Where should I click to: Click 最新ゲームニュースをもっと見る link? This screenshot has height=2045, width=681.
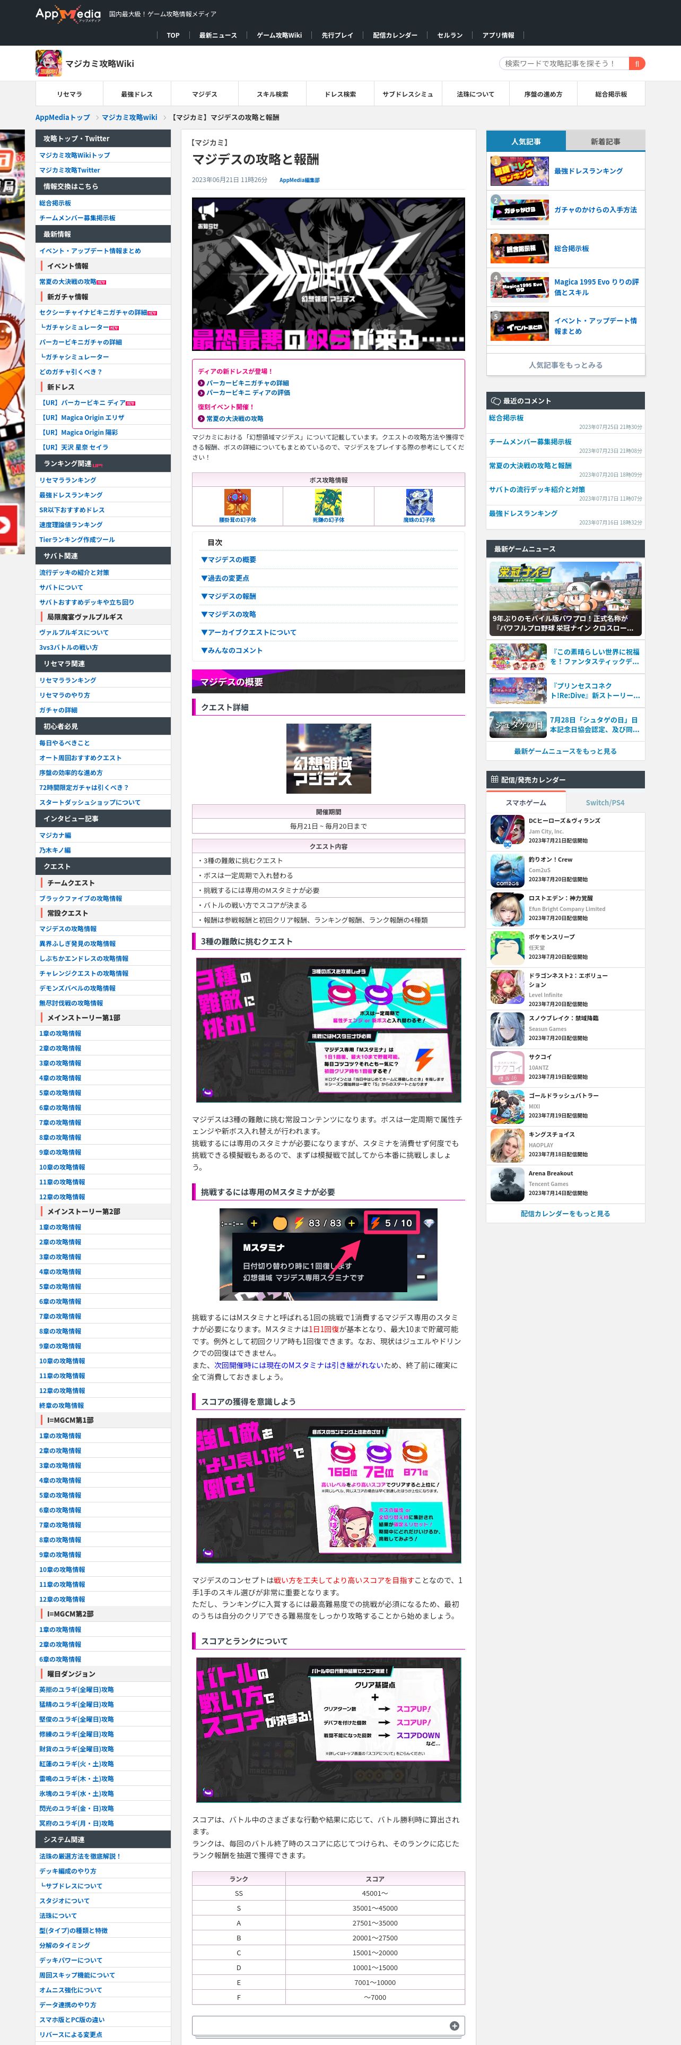point(565,751)
